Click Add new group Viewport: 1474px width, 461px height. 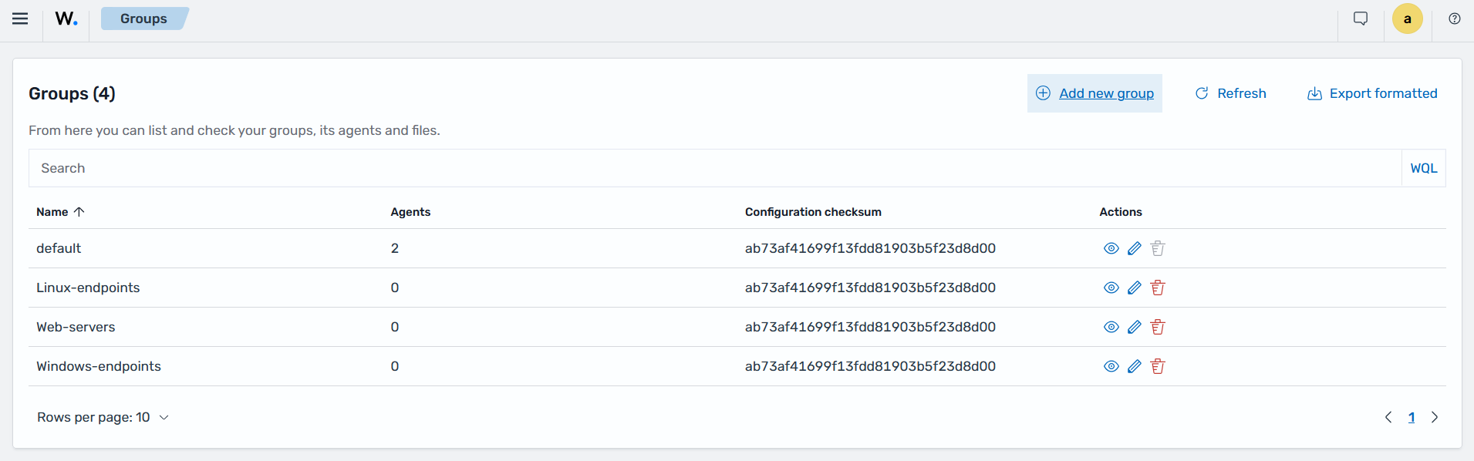(x=1095, y=93)
